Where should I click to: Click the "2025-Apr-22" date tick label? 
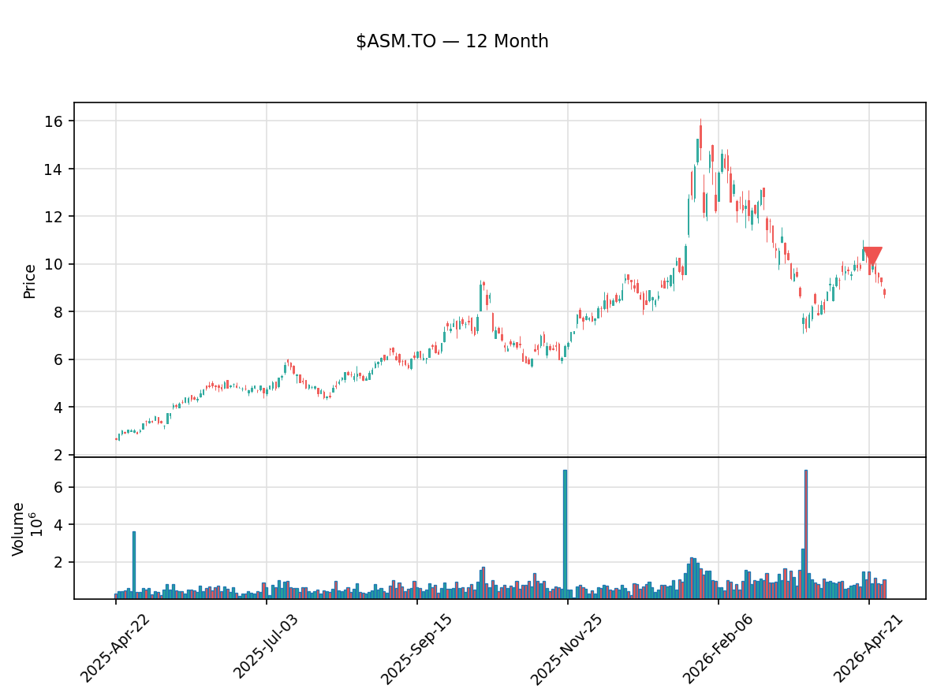112,646
